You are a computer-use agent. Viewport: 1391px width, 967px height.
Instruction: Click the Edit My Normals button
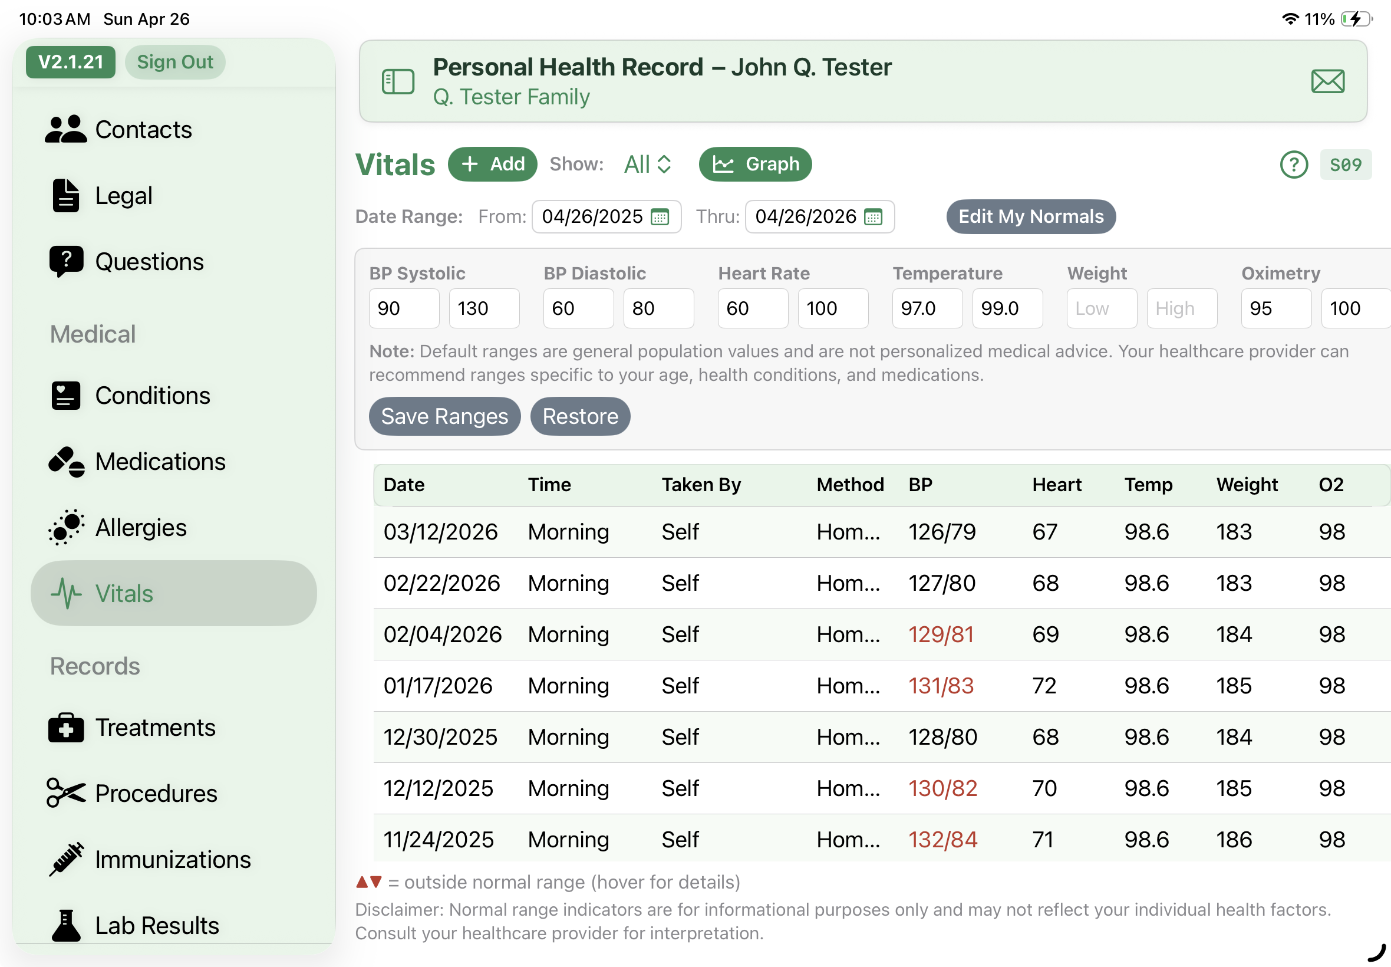1031,216
